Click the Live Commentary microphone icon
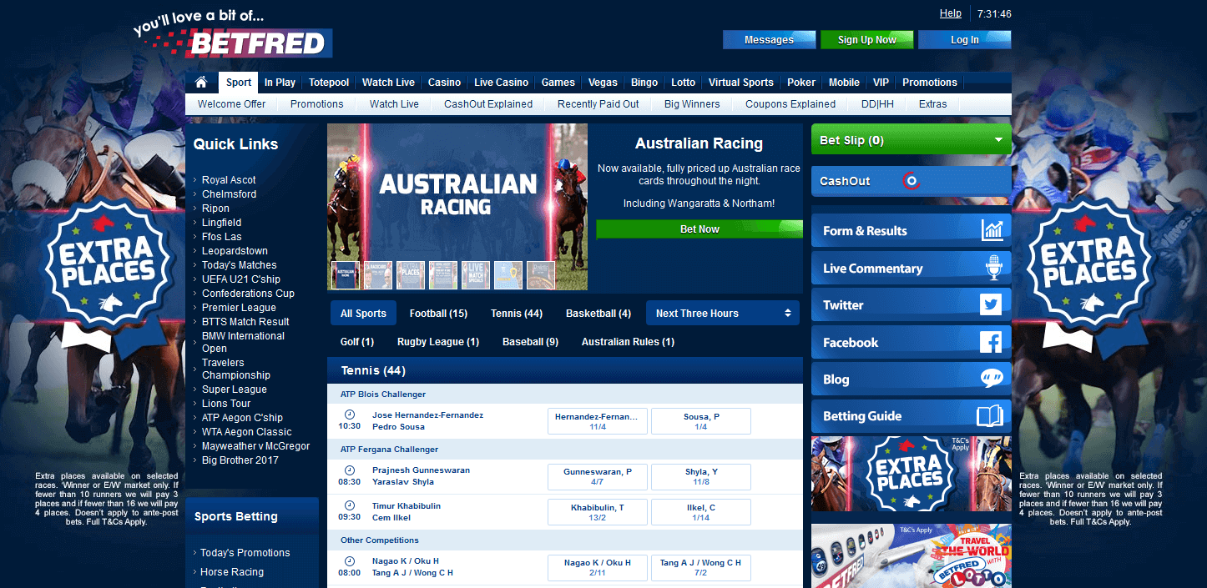Image resolution: width=1207 pixels, height=588 pixels. coord(993,268)
